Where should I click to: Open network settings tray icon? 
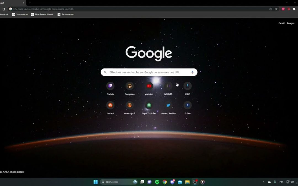(x=288, y=182)
